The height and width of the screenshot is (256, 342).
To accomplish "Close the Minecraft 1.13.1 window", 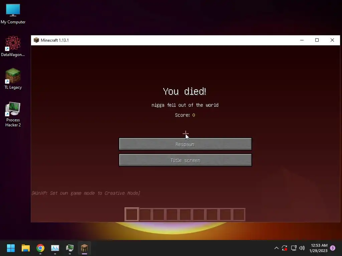I will pos(332,40).
